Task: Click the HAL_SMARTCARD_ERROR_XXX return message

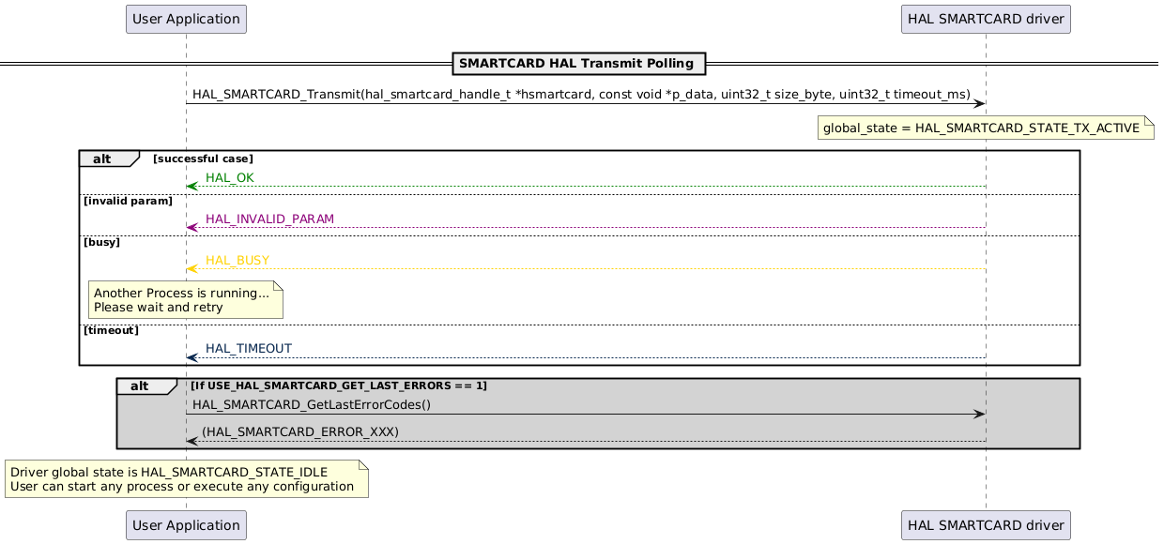Action: [x=300, y=431]
